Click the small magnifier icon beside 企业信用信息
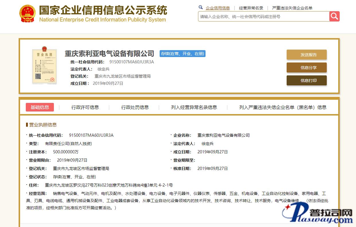Screen dimensions: 356x227 [x=201, y=7]
